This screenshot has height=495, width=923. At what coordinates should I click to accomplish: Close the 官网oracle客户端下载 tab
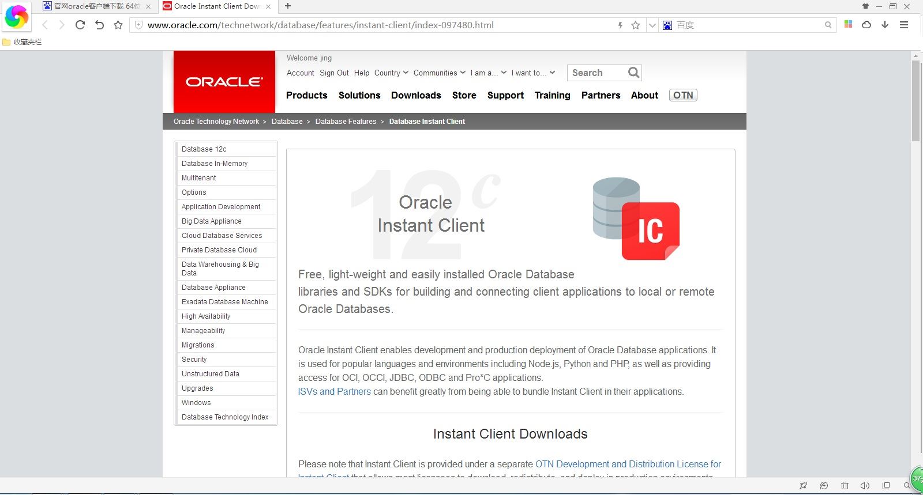click(148, 6)
